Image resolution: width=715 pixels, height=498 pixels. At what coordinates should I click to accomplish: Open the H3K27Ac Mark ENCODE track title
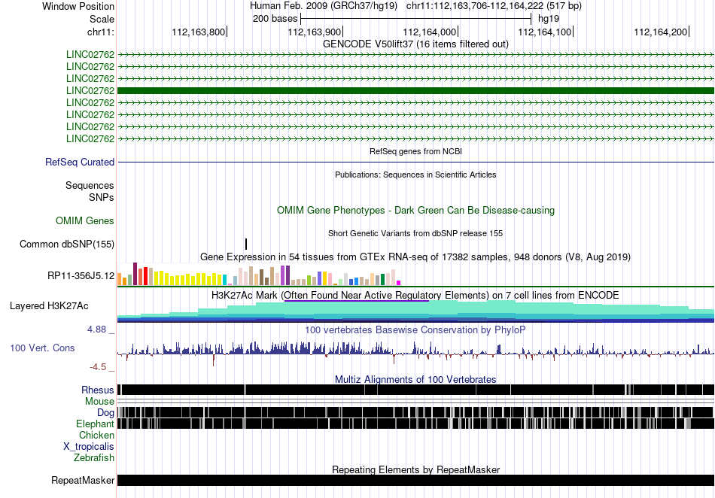pyautogui.click(x=415, y=295)
